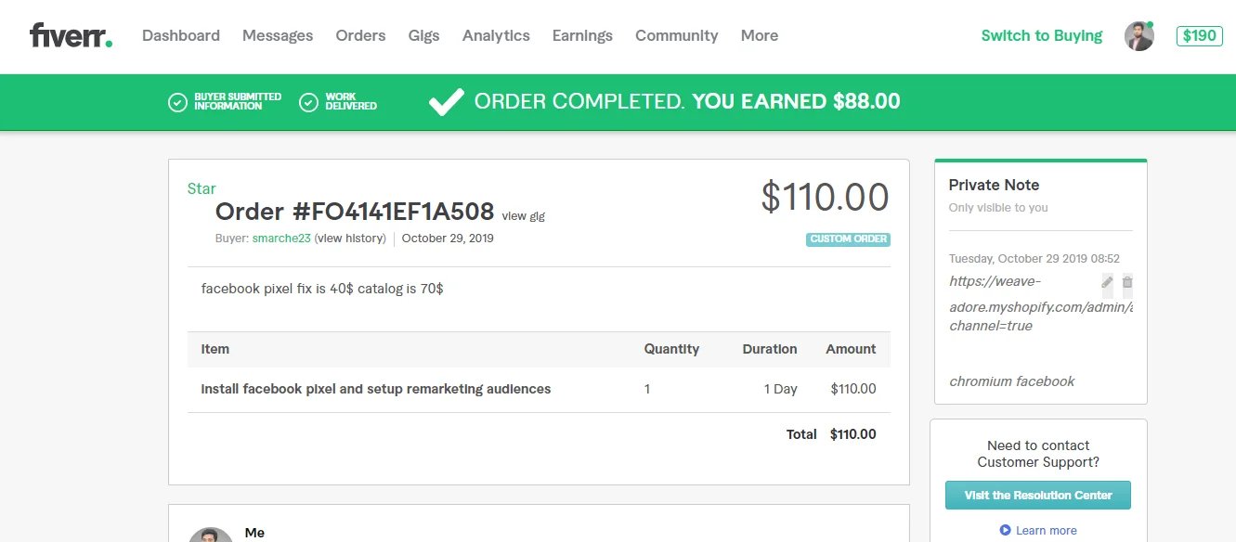The width and height of the screenshot is (1236, 542).
Task: Open buyer smarche23 profile link
Action: (x=281, y=239)
